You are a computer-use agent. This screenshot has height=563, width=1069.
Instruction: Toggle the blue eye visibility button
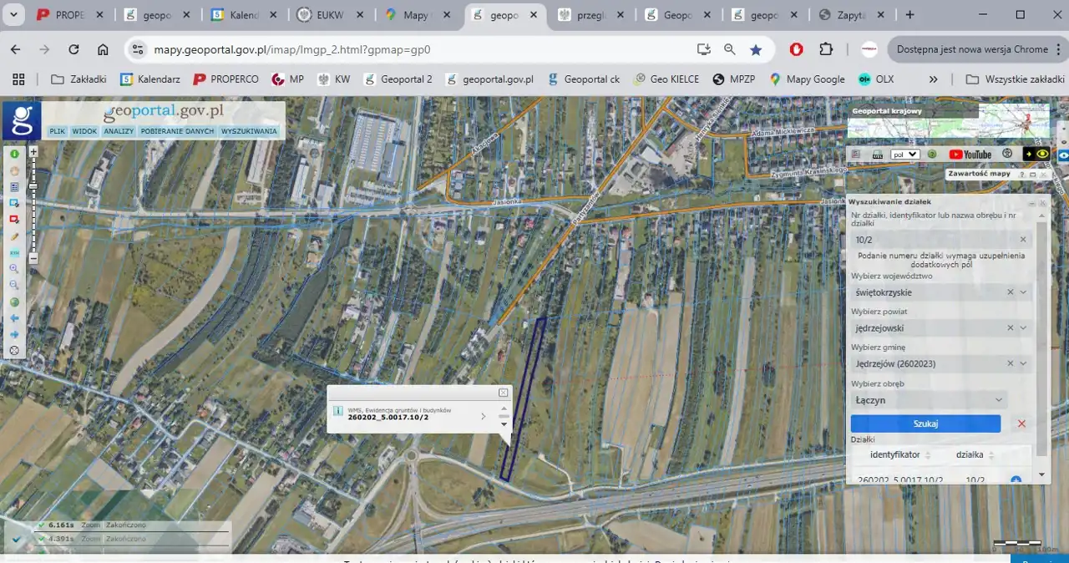click(1063, 155)
